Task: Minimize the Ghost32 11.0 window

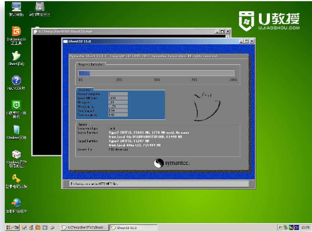Action: [x=241, y=41]
